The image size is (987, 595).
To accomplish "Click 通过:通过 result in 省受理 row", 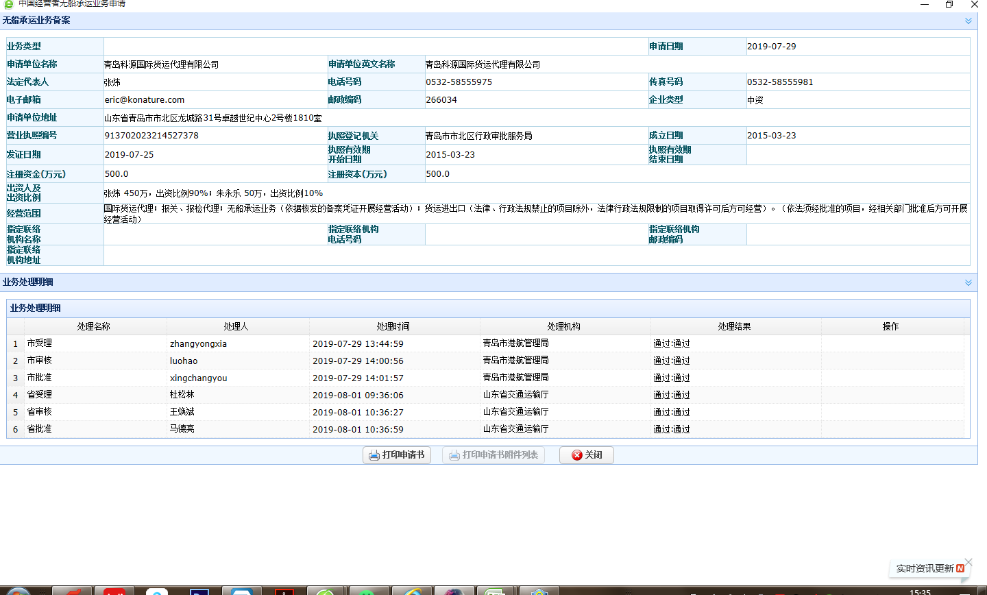I will (x=672, y=395).
